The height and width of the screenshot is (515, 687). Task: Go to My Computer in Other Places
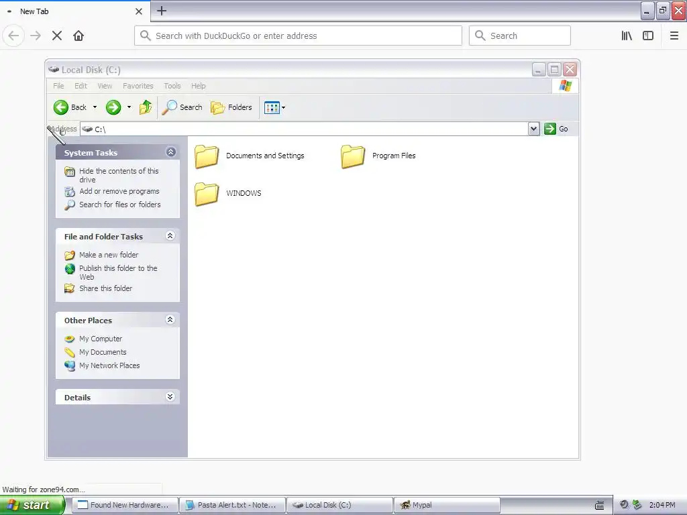(x=101, y=339)
